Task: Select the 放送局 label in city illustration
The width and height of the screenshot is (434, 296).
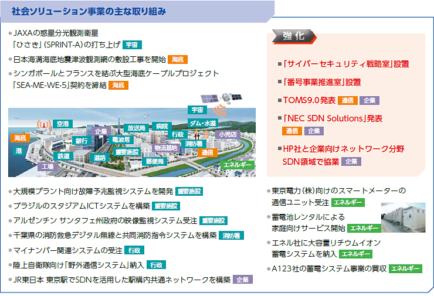Action: coord(135,127)
